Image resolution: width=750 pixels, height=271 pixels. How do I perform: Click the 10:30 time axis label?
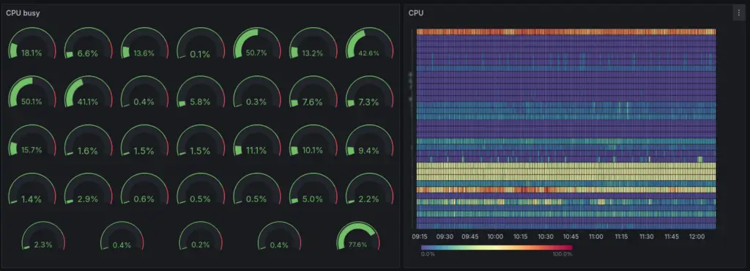click(545, 237)
